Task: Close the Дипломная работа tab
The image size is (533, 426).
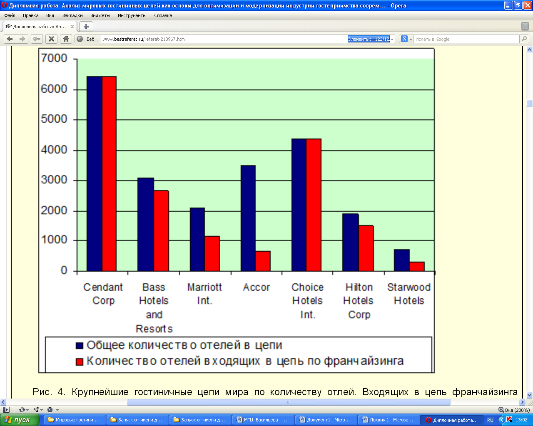Action: coord(72,27)
